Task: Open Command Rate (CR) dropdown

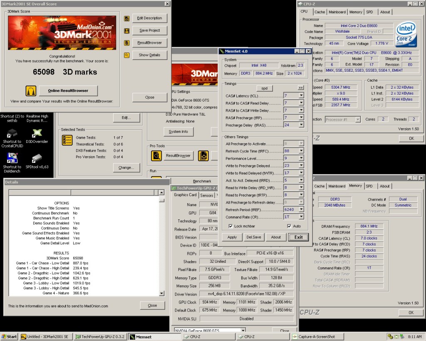Action: point(301,217)
